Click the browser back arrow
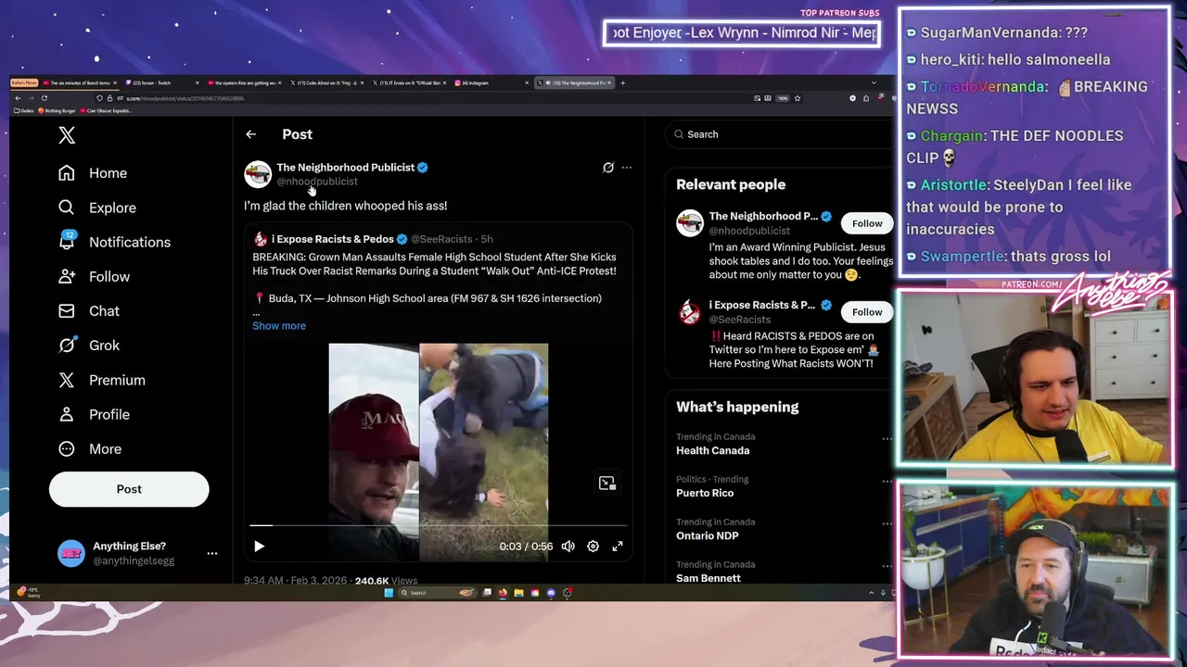This screenshot has width=1187, height=667. click(18, 98)
